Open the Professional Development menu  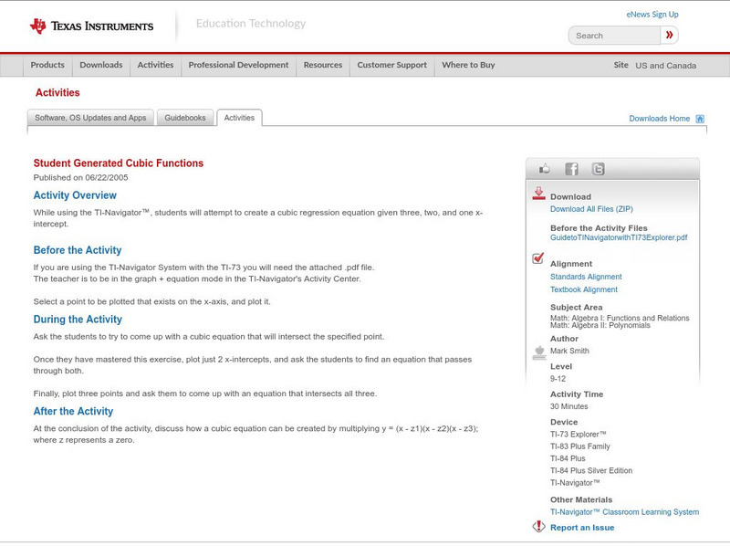coord(238,65)
